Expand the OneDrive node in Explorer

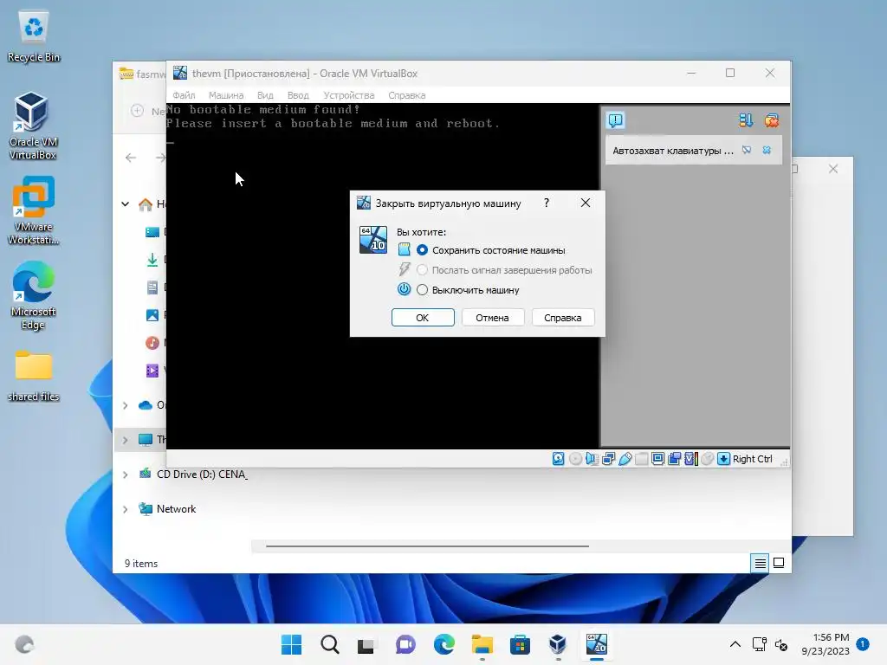pyautogui.click(x=125, y=405)
